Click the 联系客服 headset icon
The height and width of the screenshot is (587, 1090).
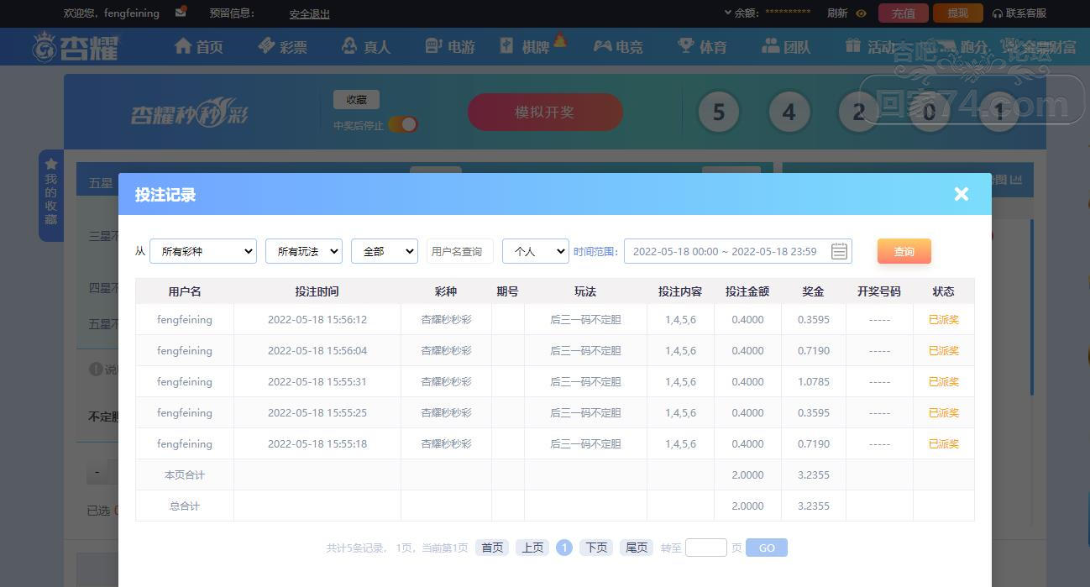coord(997,13)
